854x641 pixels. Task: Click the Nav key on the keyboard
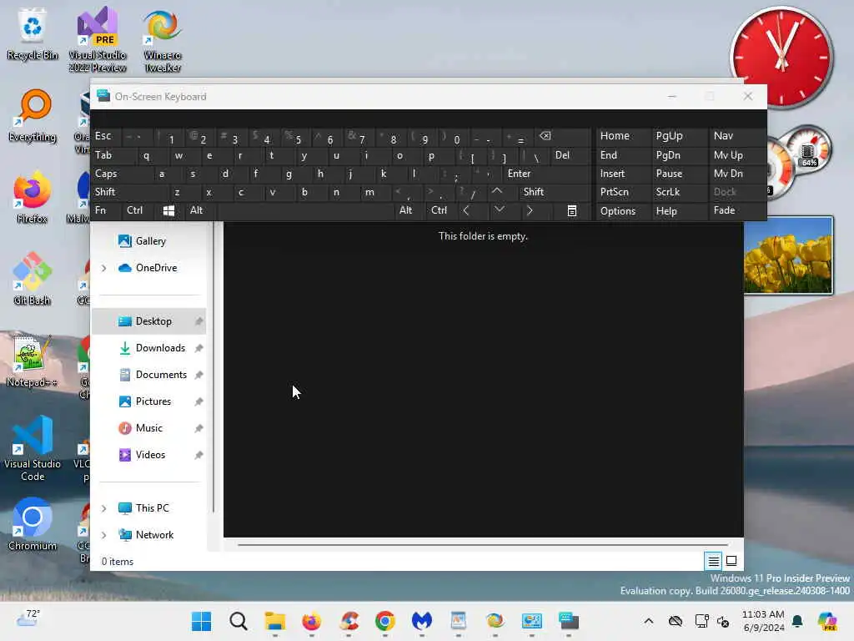point(736,136)
